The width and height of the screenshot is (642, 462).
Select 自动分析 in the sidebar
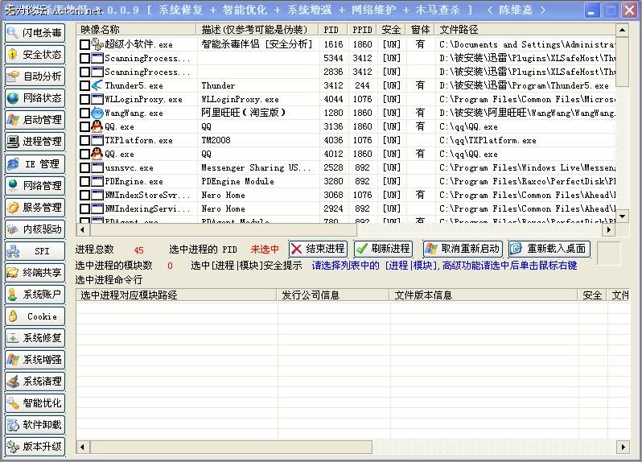point(35,76)
